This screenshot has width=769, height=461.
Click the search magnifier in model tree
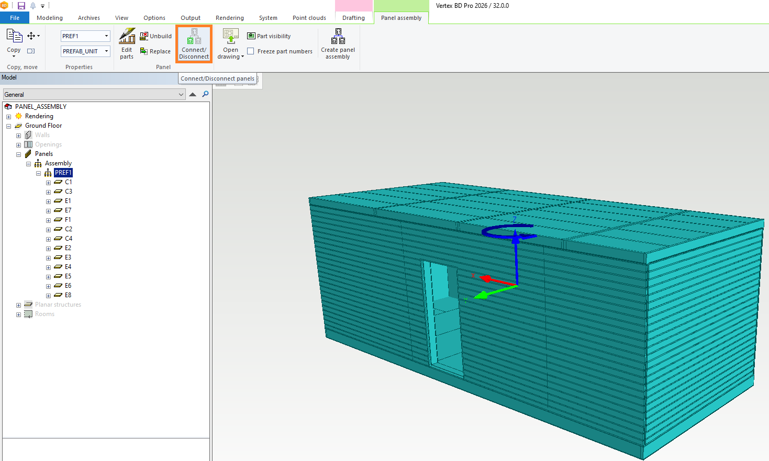205,94
